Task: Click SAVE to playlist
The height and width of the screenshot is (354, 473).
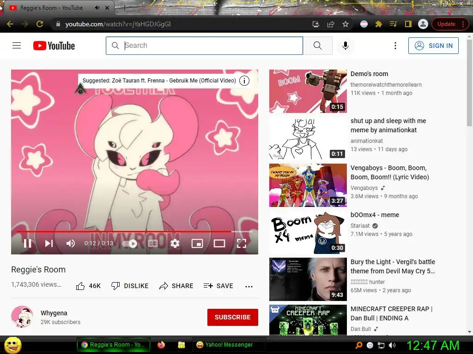Action: (x=218, y=286)
